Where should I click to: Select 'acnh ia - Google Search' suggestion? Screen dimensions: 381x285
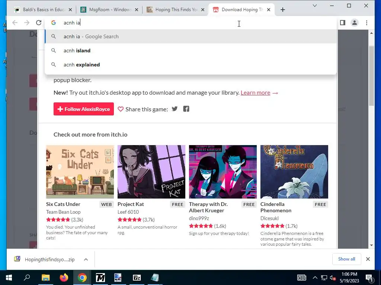click(x=191, y=36)
